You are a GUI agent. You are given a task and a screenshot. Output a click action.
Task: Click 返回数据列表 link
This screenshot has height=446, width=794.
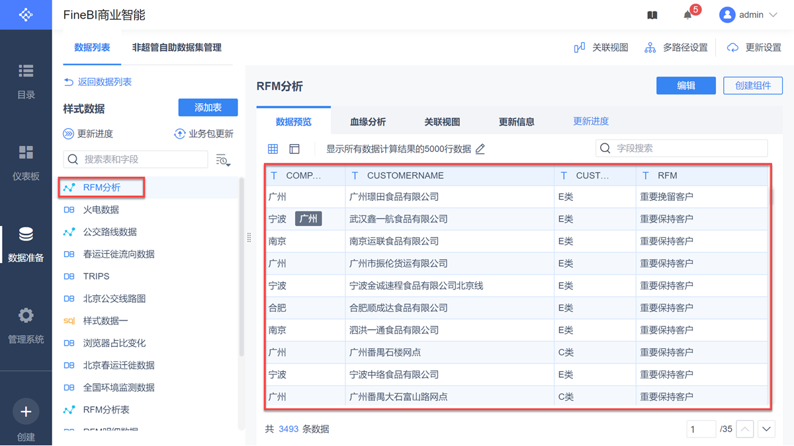click(97, 82)
